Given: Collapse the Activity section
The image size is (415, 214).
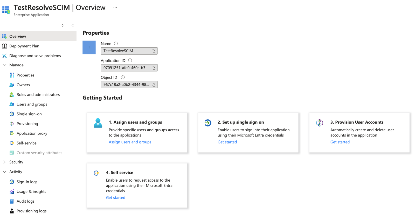Looking at the screenshot, I should coord(5,172).
